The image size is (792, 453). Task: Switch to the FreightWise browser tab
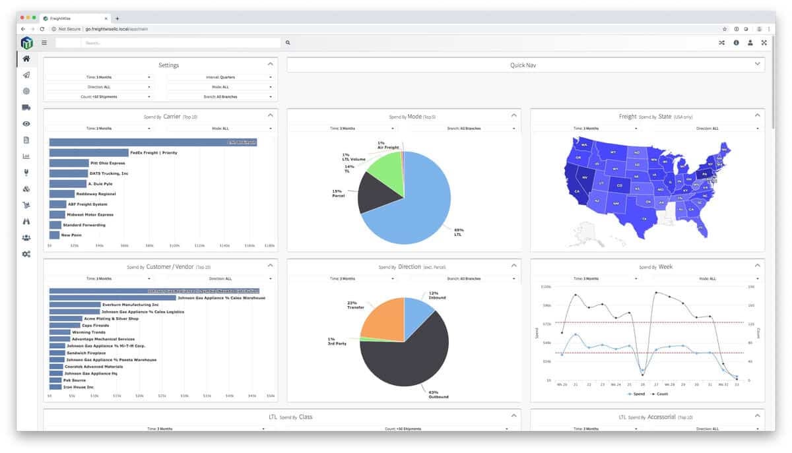coord(75,18)
